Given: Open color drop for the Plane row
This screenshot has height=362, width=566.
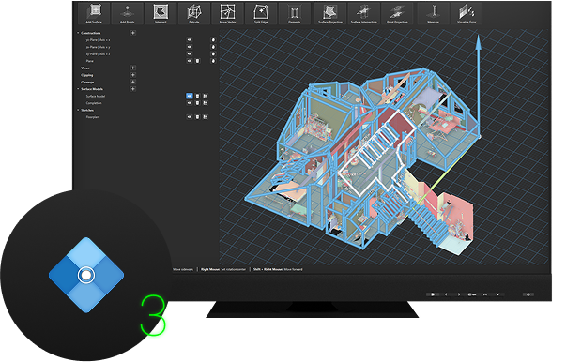Looking at the screenshot, I should coord(213,61).
